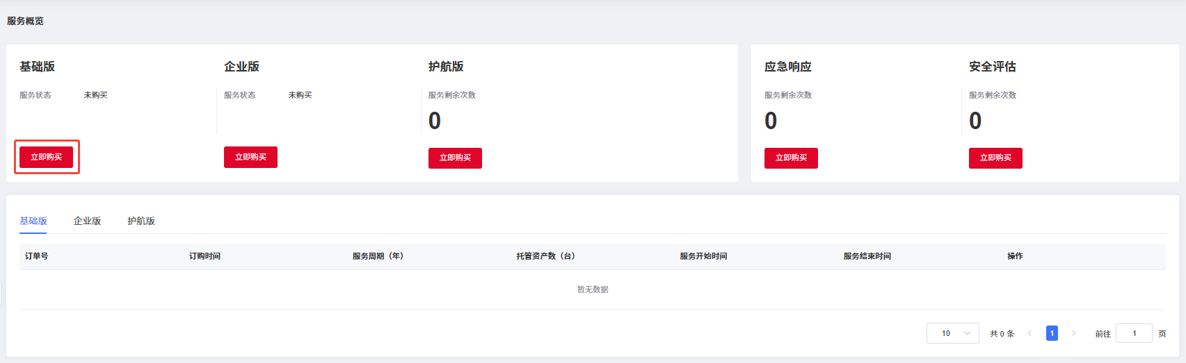The image size is (1186, 363).
Task: Click 未购买 status under 基础版
Action: tap(95, 95)
